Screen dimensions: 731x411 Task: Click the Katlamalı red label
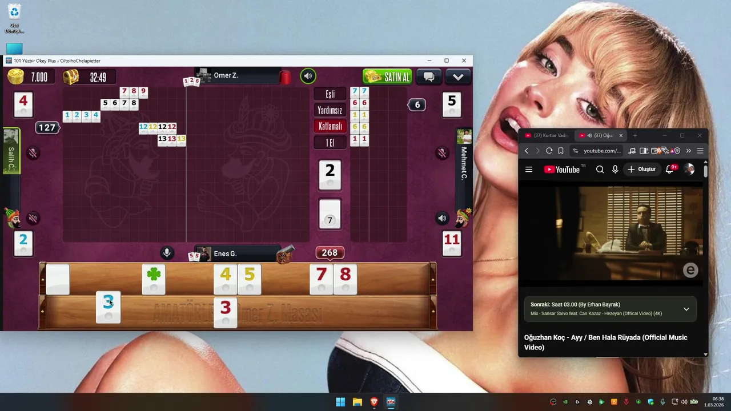tap(330, 126)
